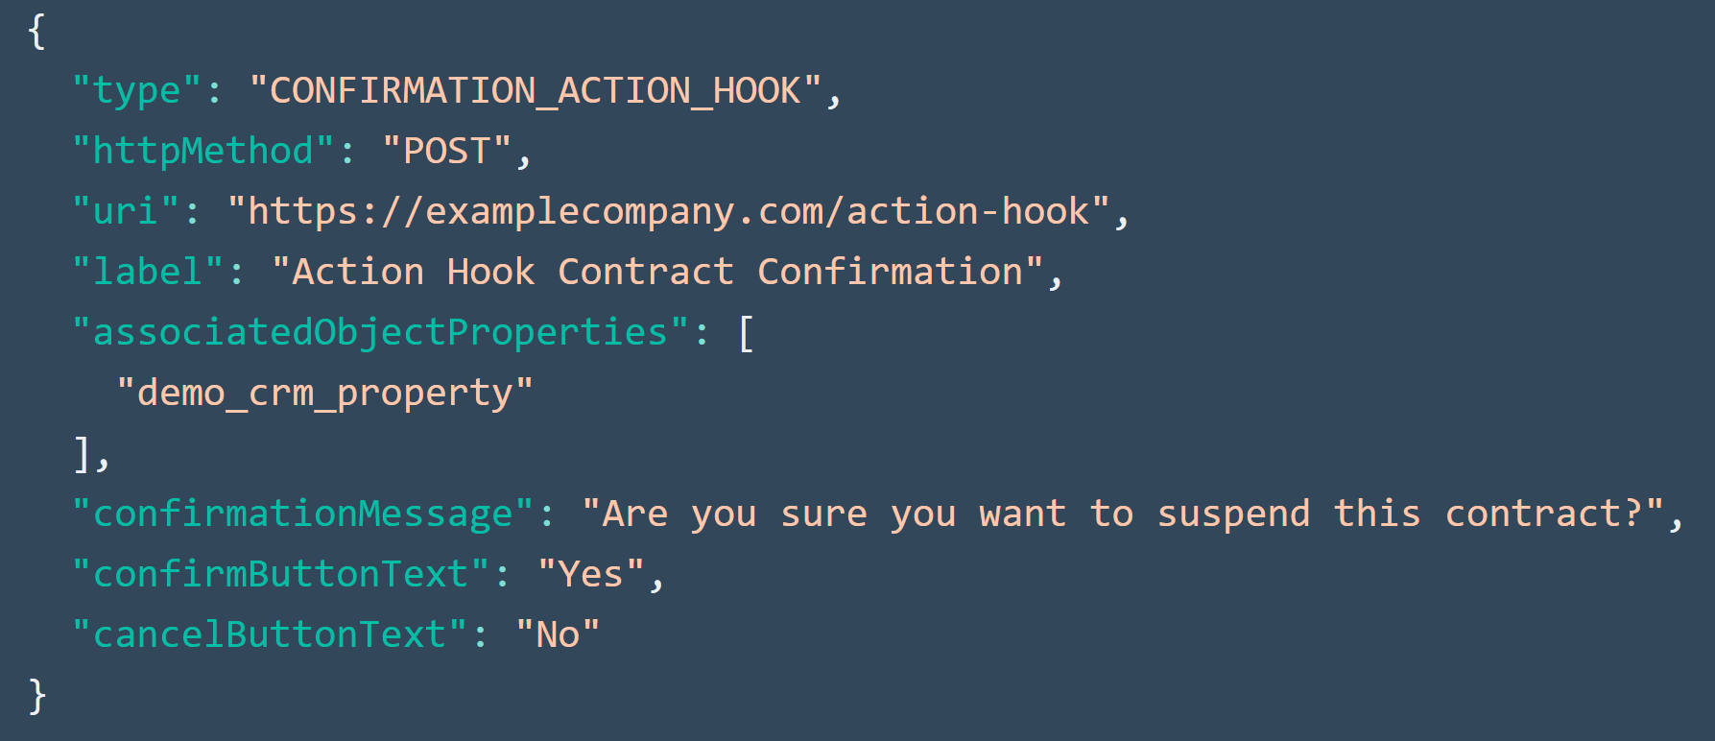Click the "confirmButtonText" key
Image resolution: width=1715 pixels, height=741 pixels.
[x=280, y=575]
